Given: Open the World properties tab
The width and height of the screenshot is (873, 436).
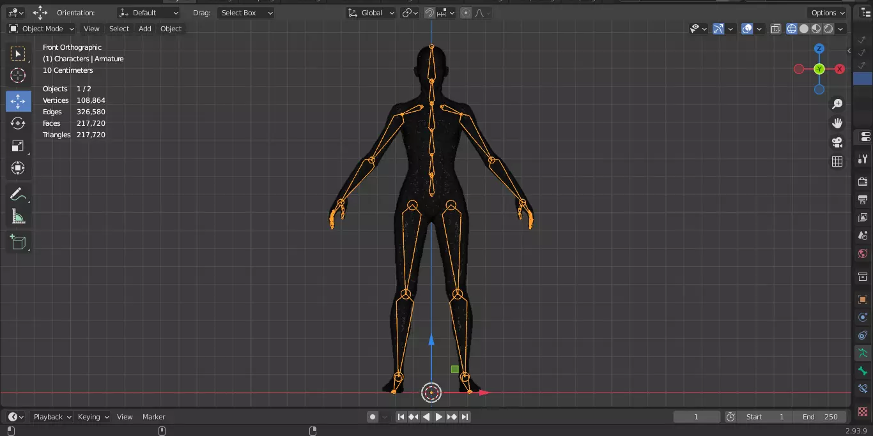Looking at the screenshot, I should [x=863, y=253].
